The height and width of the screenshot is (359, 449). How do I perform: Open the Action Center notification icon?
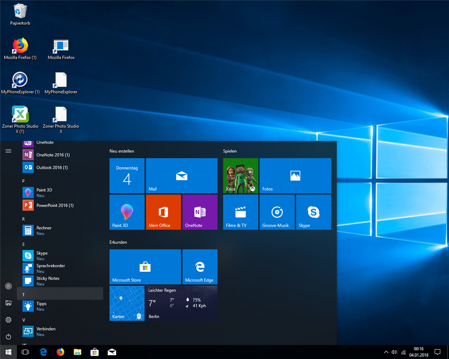pos(437,352)
